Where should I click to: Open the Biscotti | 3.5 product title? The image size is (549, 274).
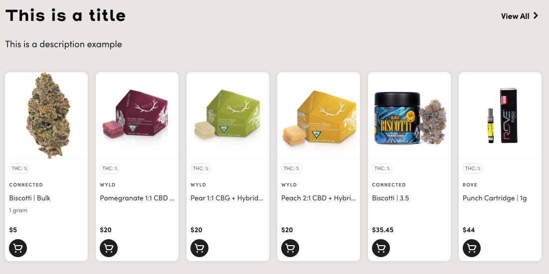(x=390, y=198)
